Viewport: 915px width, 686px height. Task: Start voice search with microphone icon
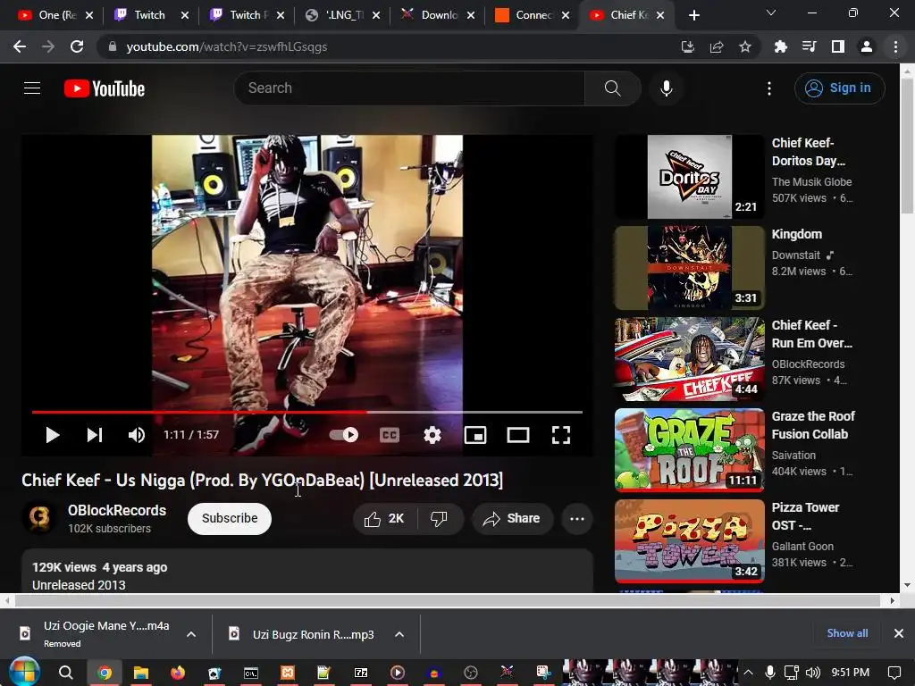pyautogui.click(x=666, y=88)
